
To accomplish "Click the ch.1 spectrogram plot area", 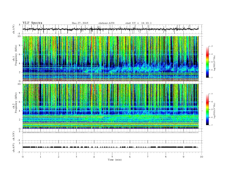I will click(110, 59).
